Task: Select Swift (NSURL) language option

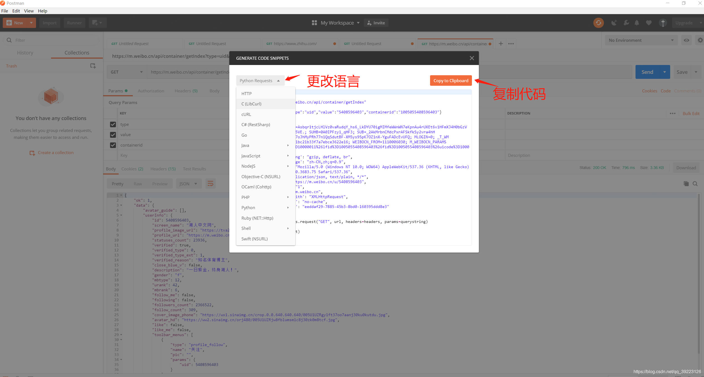Action: (265, 239)
